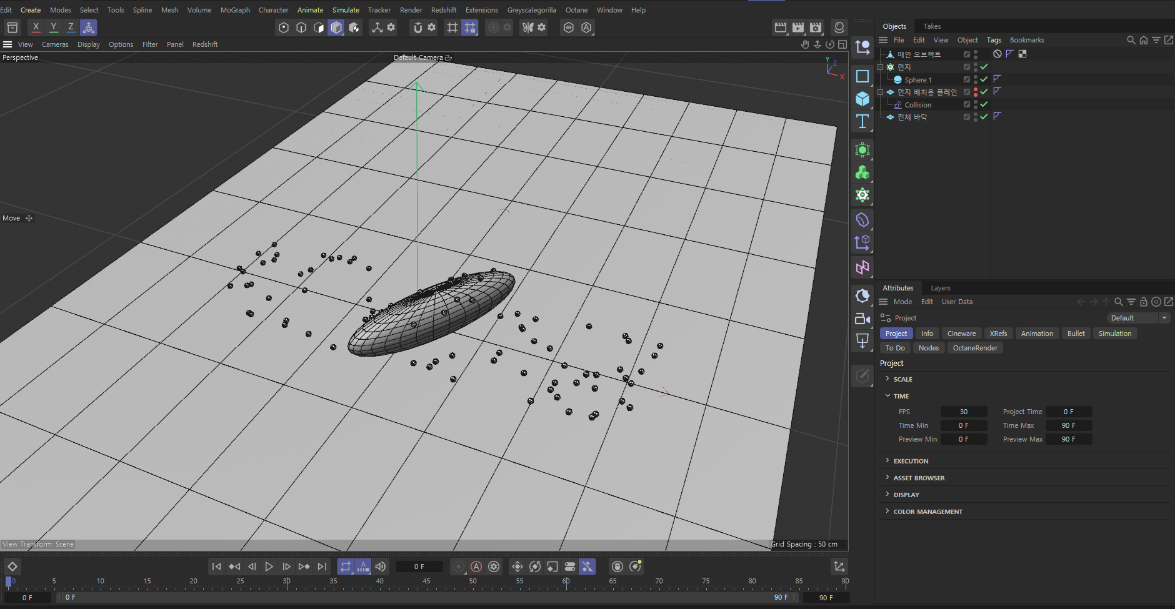
Task: Expand the COLOR MANAGEMENT section
Action: [x=887, y=511]
